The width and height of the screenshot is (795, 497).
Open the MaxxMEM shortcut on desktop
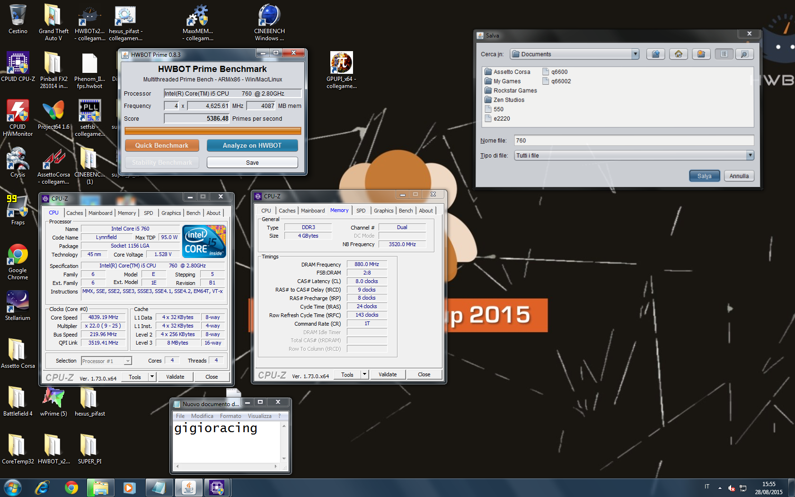198,22
